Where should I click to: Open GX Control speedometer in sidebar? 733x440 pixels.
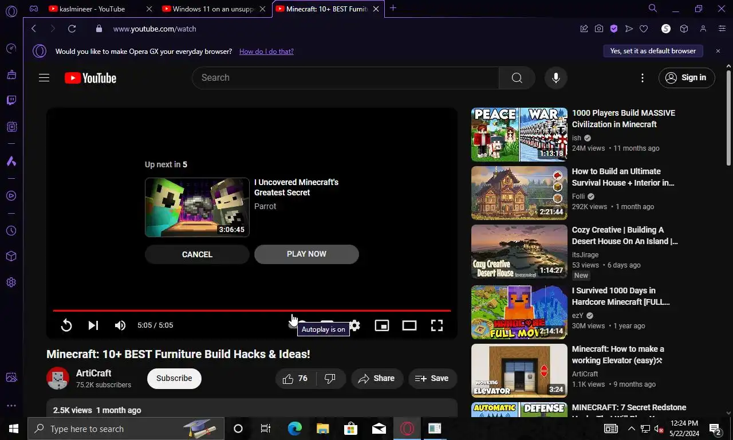(x=11, y=49)
